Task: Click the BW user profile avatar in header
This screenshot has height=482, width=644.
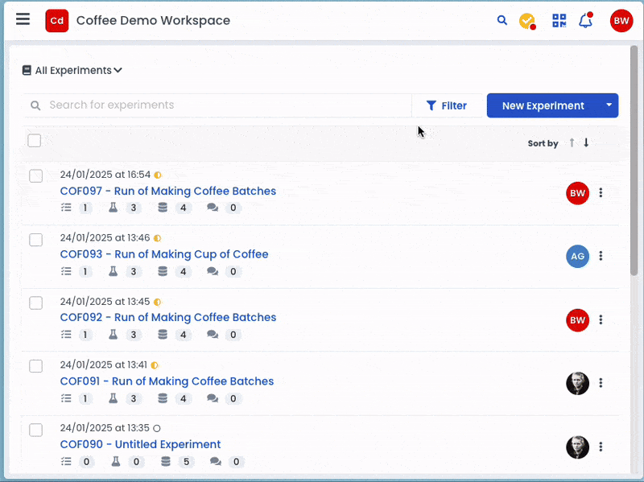Action: [621, 21]
